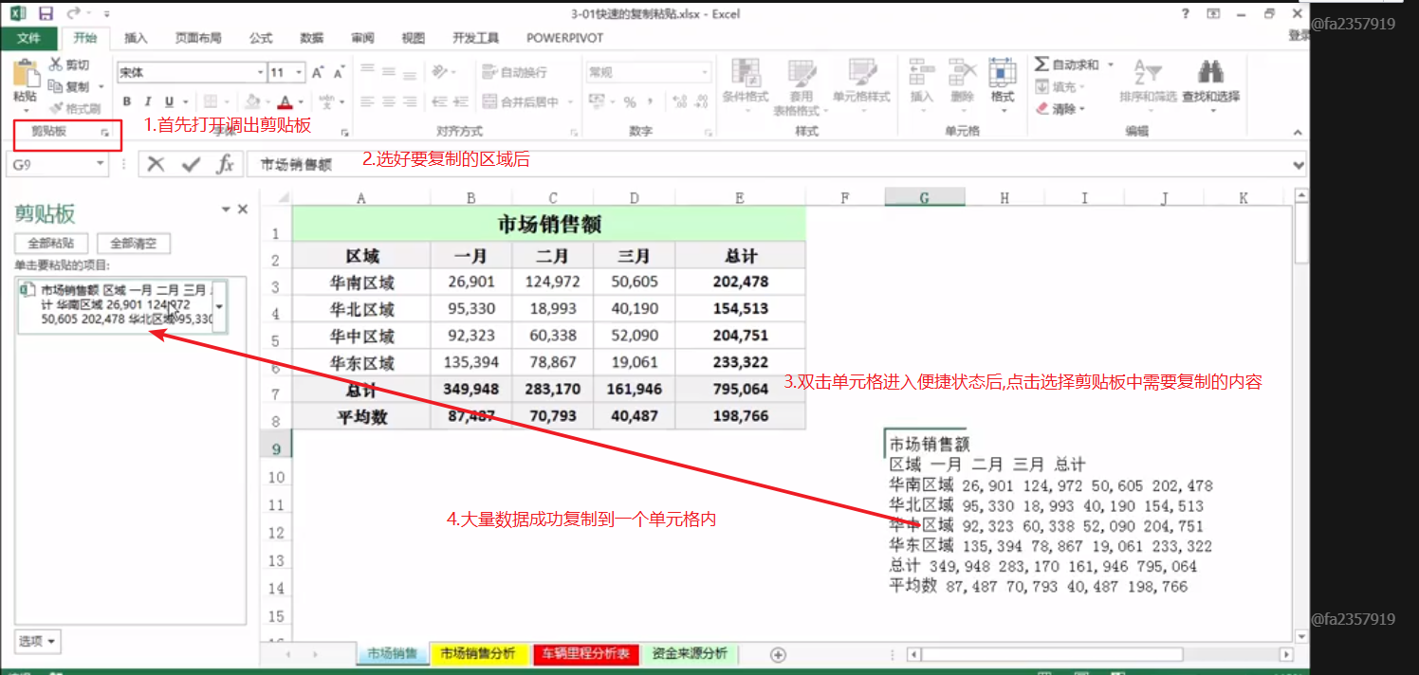Confirm the cell entry with the checkmark
This screenshot has width=1419, height=675.
click(191, 164)
